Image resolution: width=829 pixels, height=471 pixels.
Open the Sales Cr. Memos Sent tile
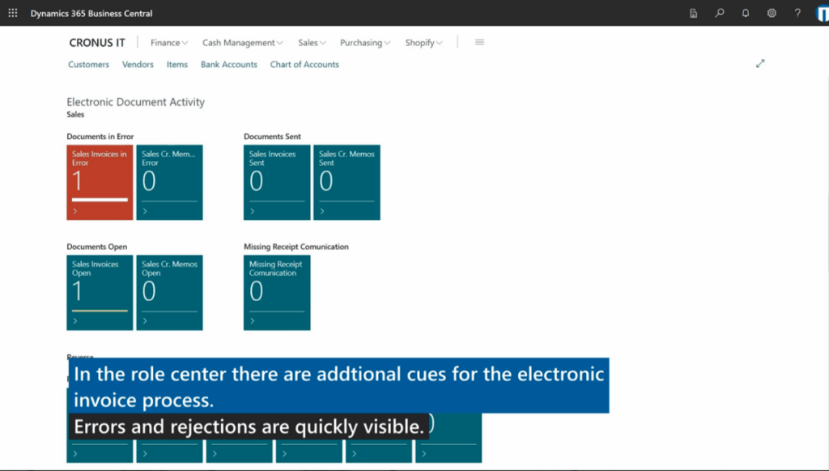tap(346, 182)
